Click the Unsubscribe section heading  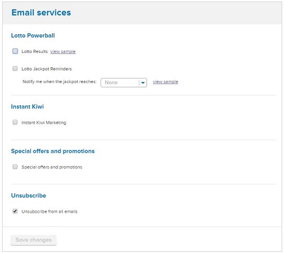coord(29,195)
